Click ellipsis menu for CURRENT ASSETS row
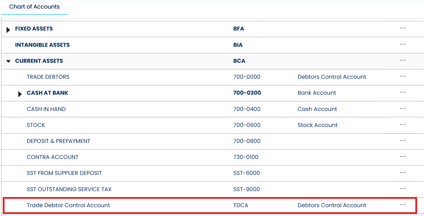Viewport: 424px width, 216px height. [403, 60]
